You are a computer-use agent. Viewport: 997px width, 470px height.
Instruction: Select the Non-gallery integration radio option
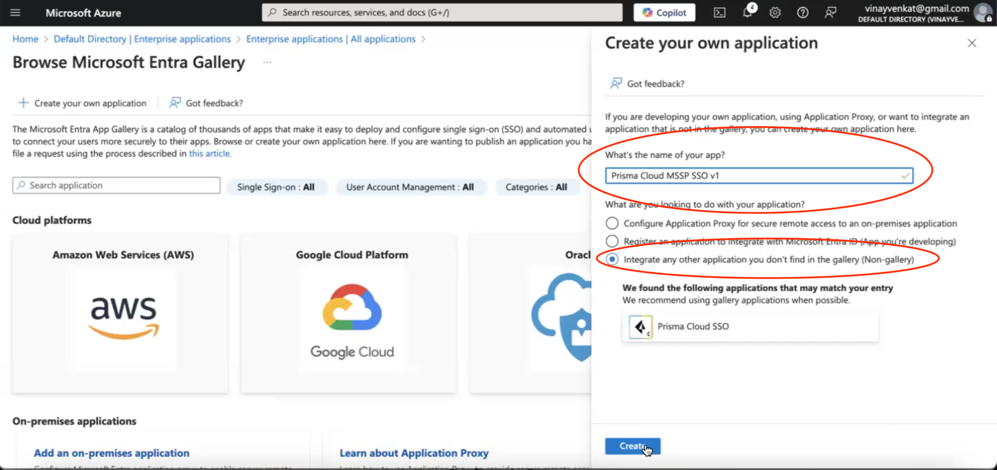[x=612, y=259]
